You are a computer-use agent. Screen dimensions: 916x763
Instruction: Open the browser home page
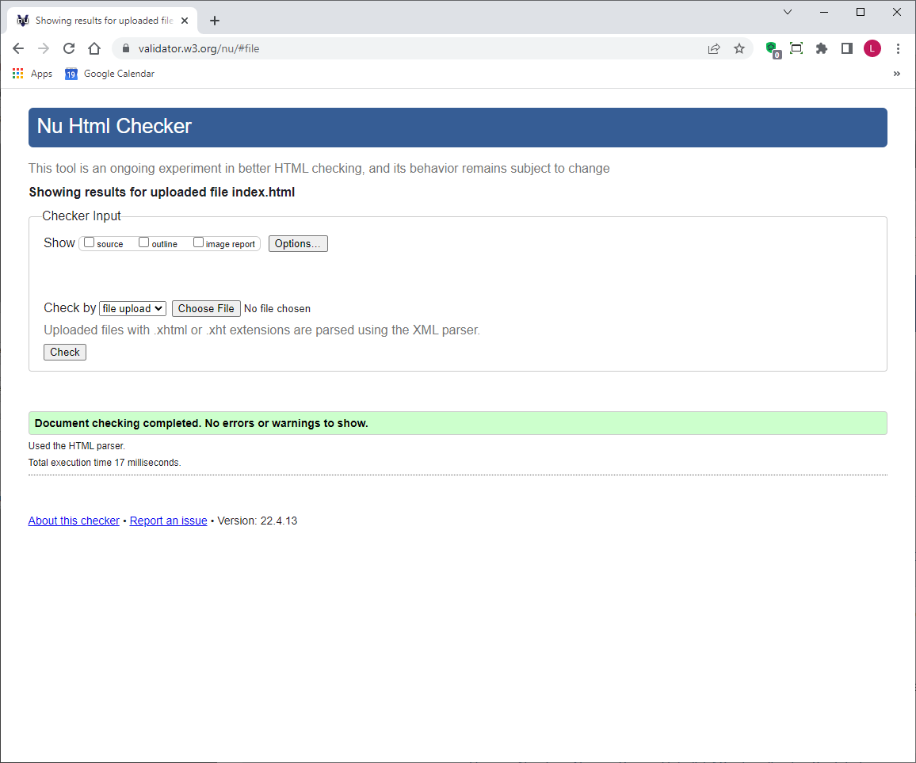(94, 48)
